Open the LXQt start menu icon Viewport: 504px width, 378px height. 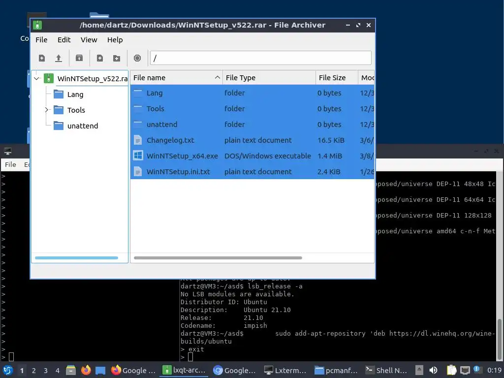point(8,370)
